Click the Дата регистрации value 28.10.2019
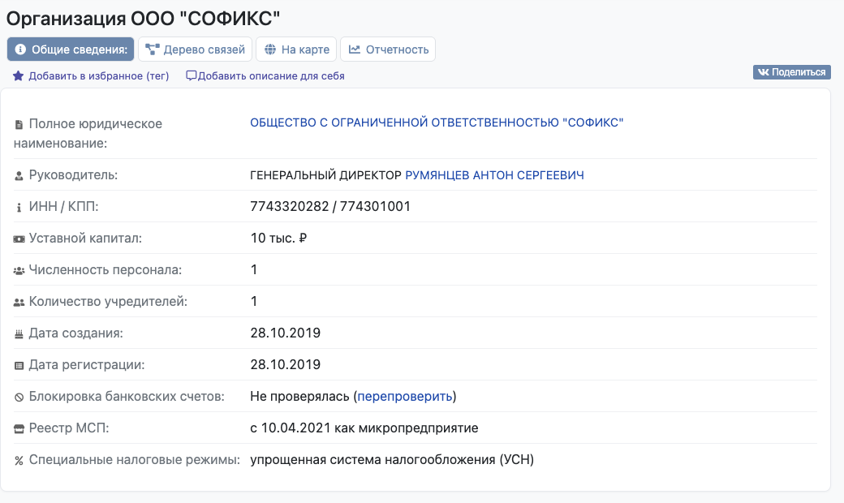 point(286,365)
